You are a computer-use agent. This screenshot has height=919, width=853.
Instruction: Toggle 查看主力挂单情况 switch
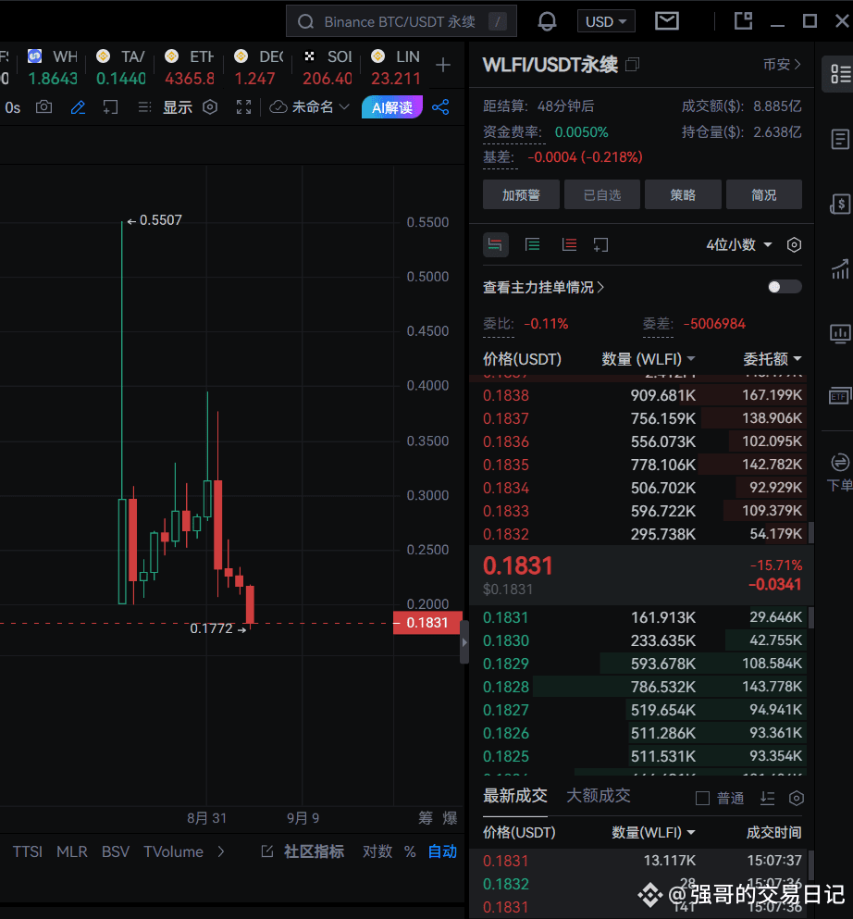pyautogui.click(x=785, y=287)
